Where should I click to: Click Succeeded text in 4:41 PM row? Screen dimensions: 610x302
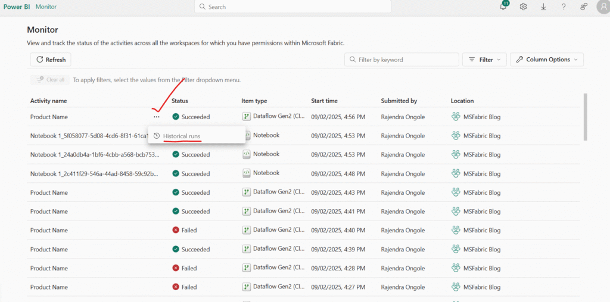coord(195,211)
